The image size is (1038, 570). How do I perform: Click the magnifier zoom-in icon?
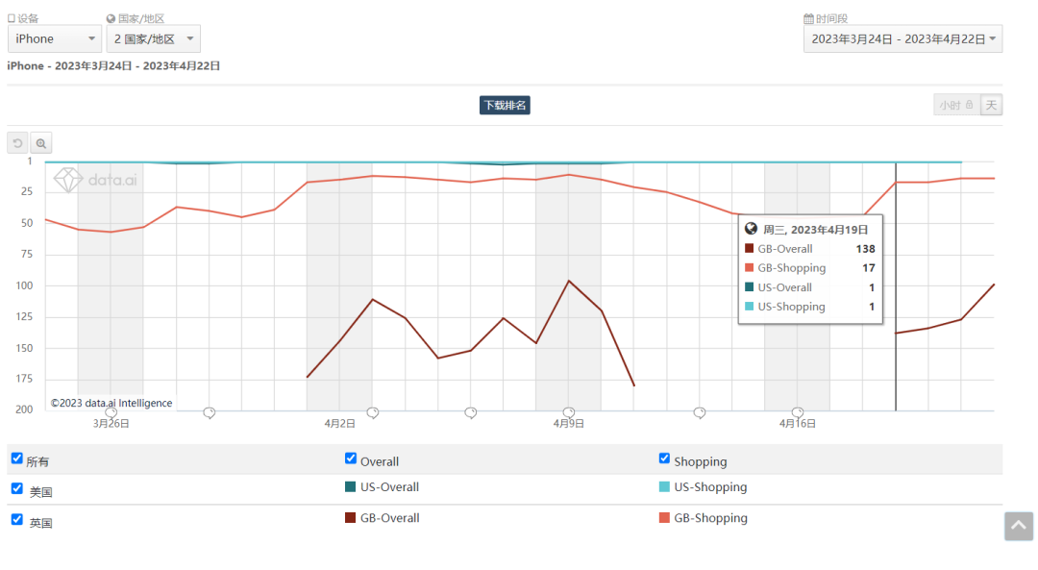[x=41, y=143]
